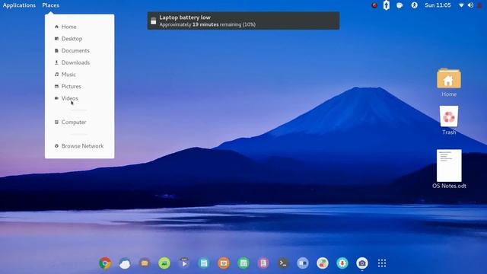The image size is (487, 274).
Task: Show all applications grid
Action: click(x=382, y=263)
